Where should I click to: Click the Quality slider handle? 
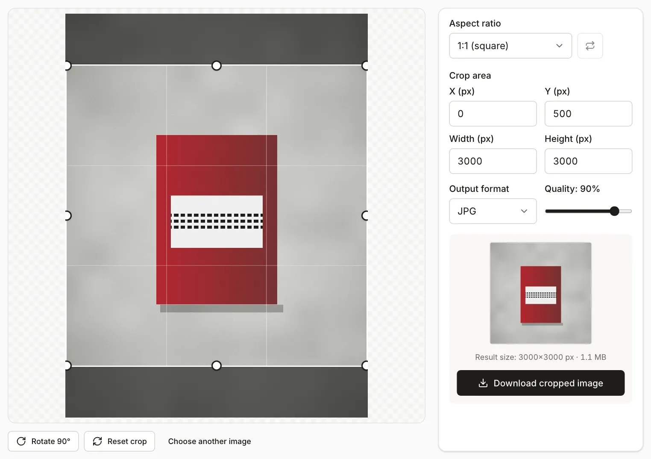(614, 211)
